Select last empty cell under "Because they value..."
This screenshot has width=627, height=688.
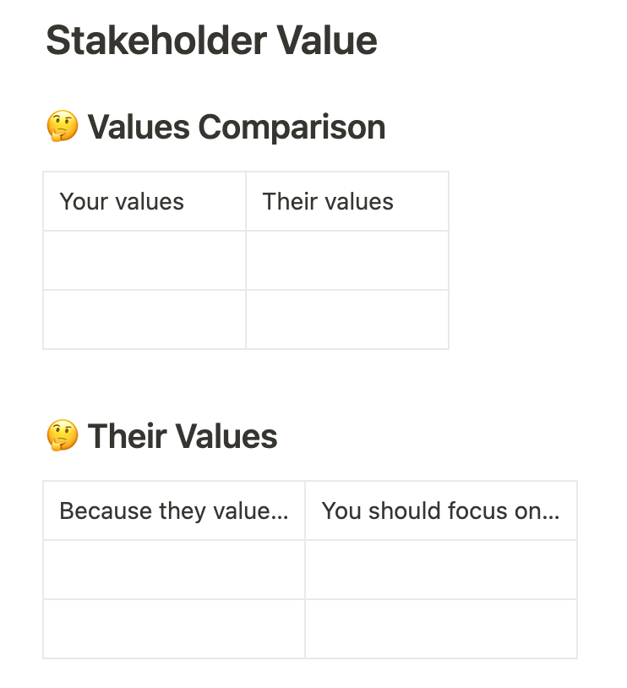click(174, 629)
